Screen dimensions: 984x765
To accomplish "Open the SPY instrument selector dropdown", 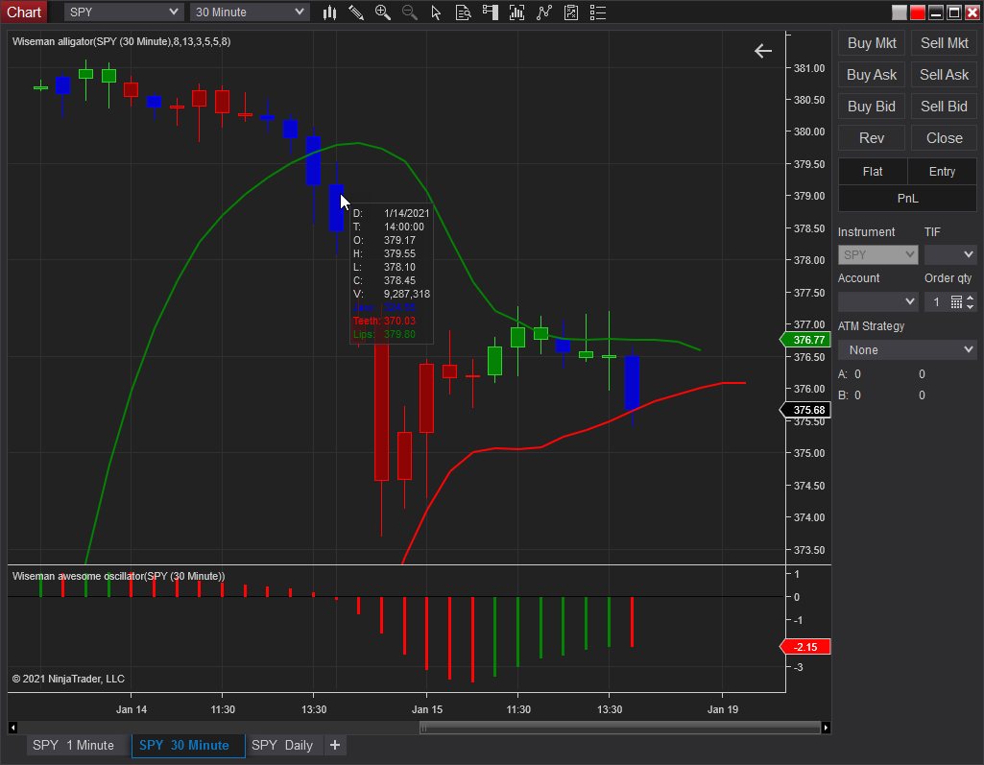I will tap(124, 12).
